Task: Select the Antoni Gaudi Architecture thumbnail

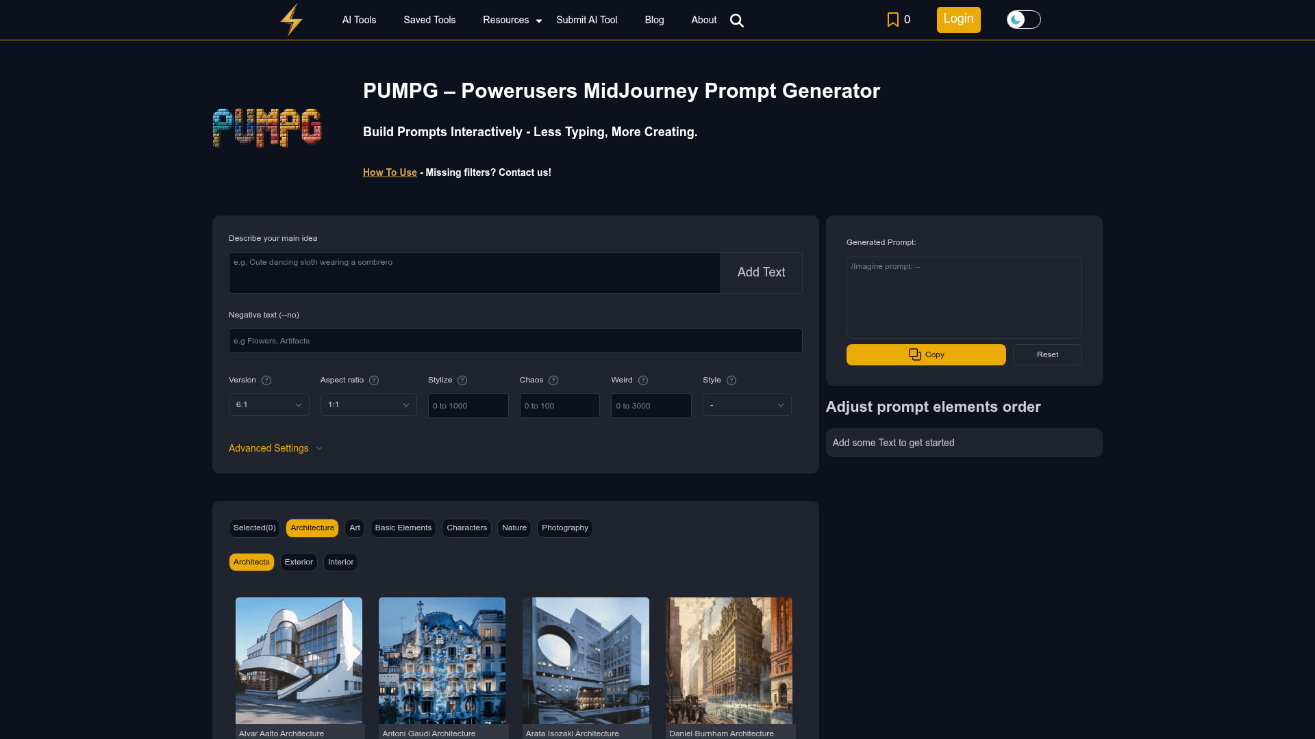Action: point(442,660)
